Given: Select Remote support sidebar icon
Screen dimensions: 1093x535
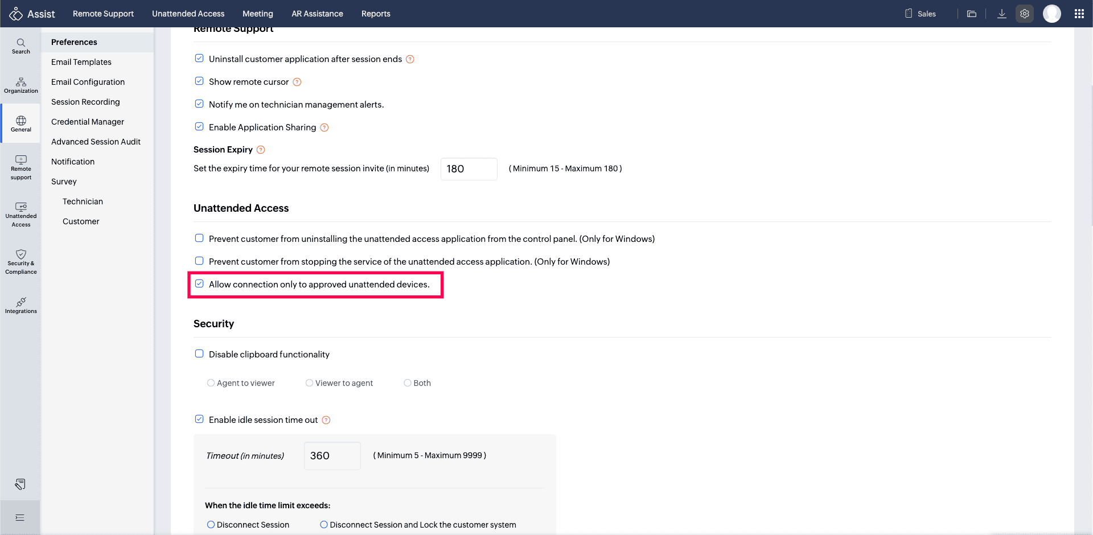Looking at the screenshot, I should [x=20, y=167].
